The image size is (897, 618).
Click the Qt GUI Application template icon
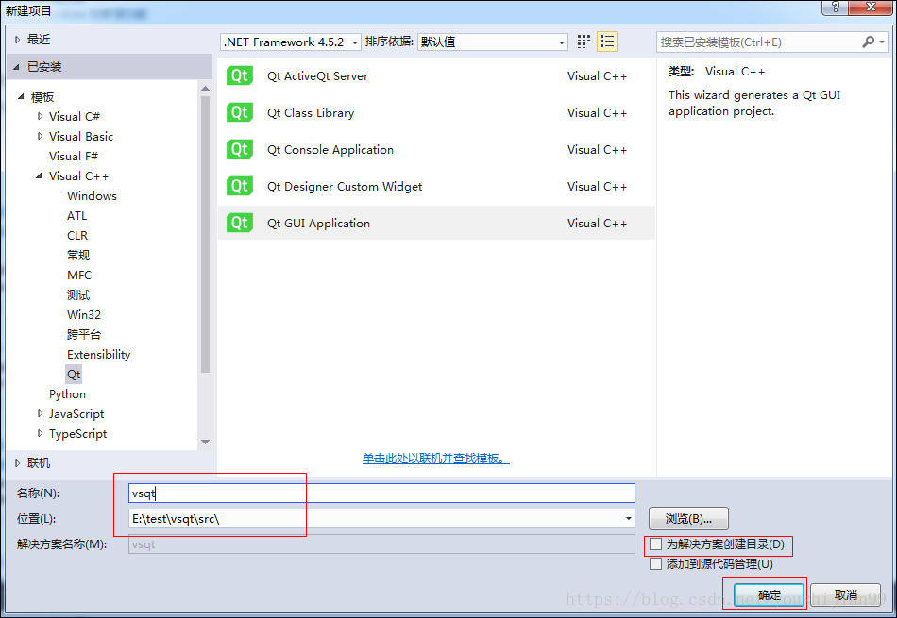[240, 223]
